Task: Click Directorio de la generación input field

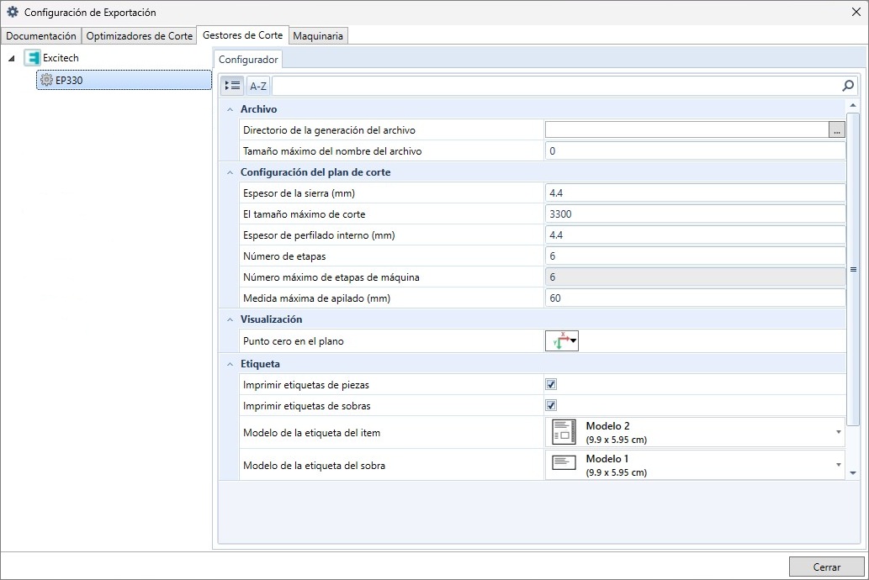Action: click(x=686, y=129)
